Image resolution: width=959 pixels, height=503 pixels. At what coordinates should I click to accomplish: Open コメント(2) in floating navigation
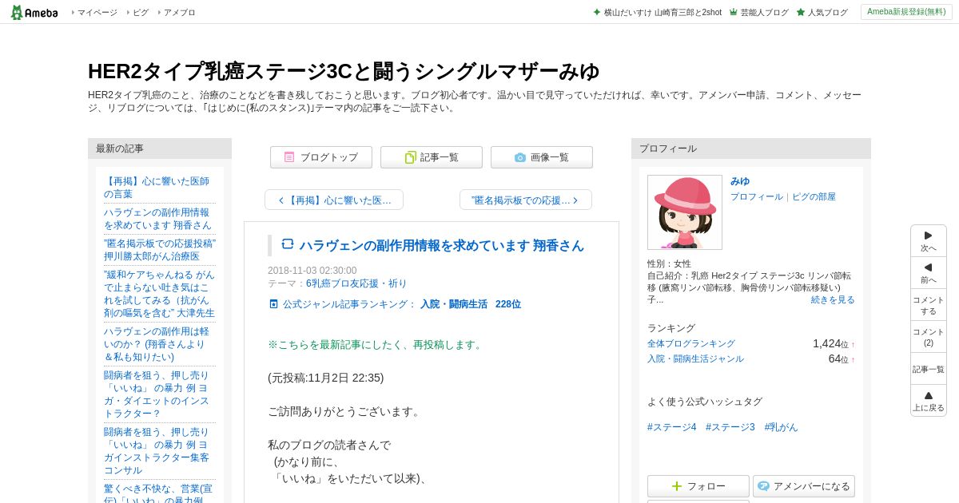pyautogui.click(x=929, y=337)
